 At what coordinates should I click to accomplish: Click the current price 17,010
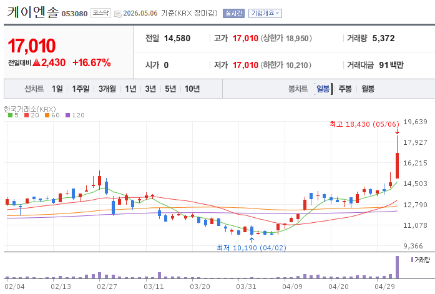[x=32, y=46]
